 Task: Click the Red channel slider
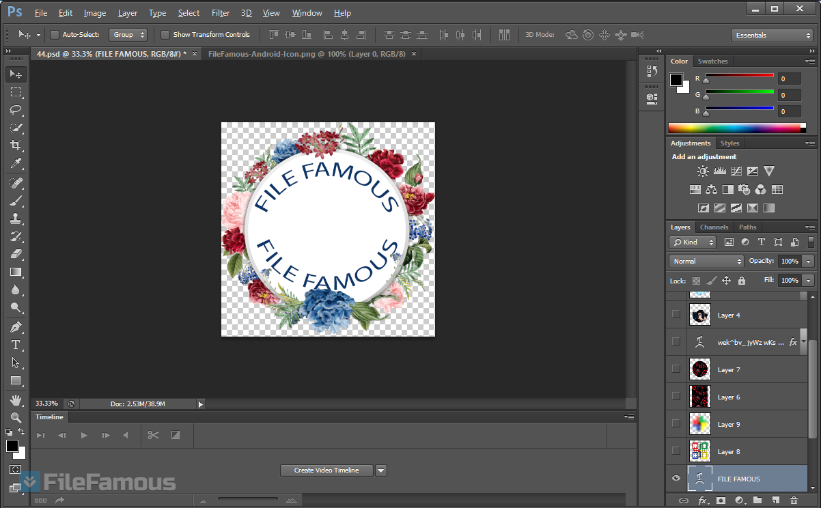[740, 76]
